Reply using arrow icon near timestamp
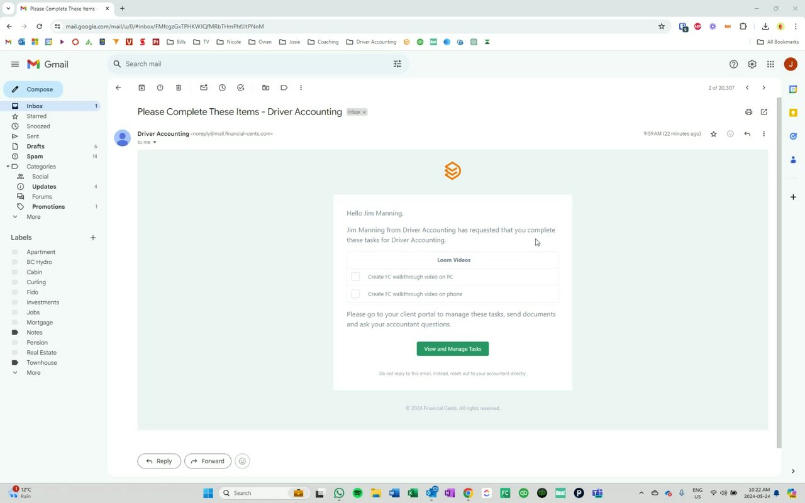The height and width of the screenshot is (503, 805). (x=747, y=134)
